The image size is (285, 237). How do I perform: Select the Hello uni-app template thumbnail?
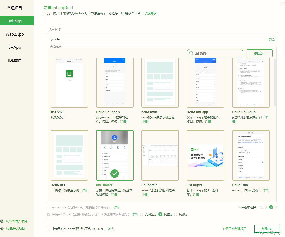tap(205, 83)
